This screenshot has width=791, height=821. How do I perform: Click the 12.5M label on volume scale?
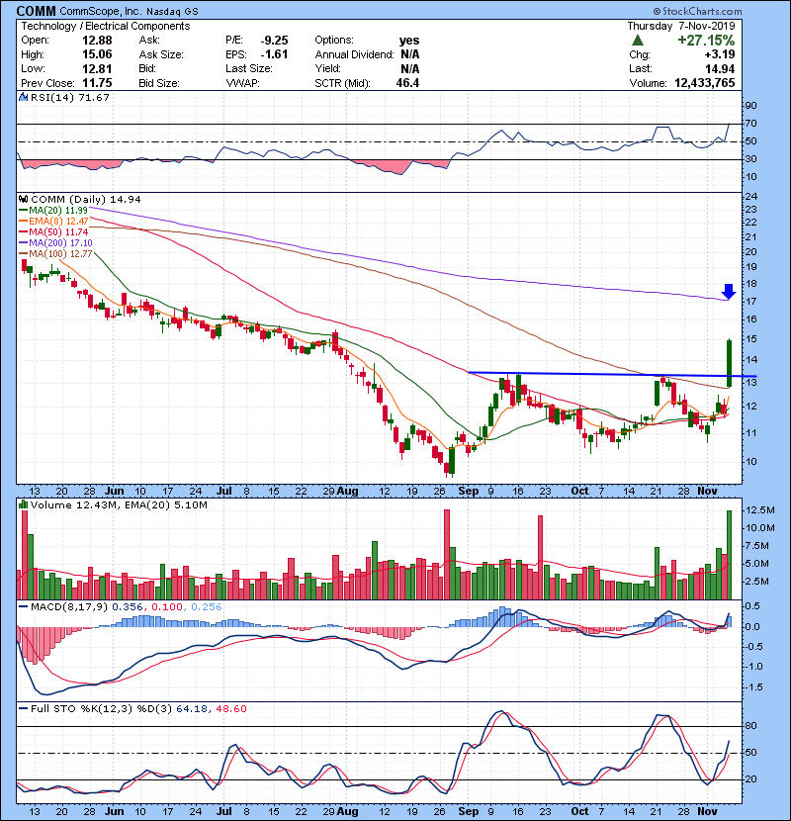pyautogui.click(x=759, y=510)
